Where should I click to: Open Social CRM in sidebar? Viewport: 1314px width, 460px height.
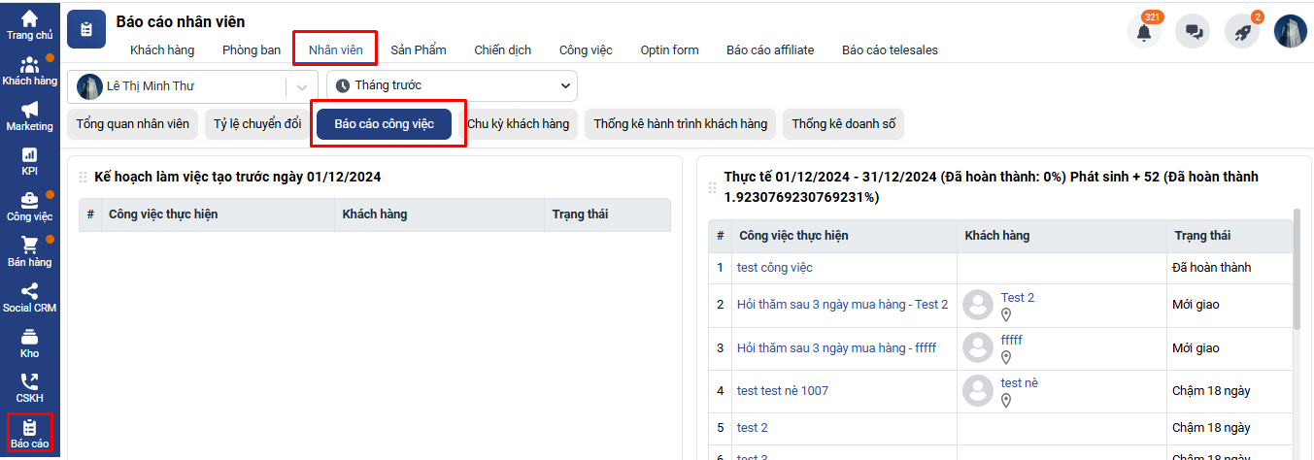click(x=29, y=297)
